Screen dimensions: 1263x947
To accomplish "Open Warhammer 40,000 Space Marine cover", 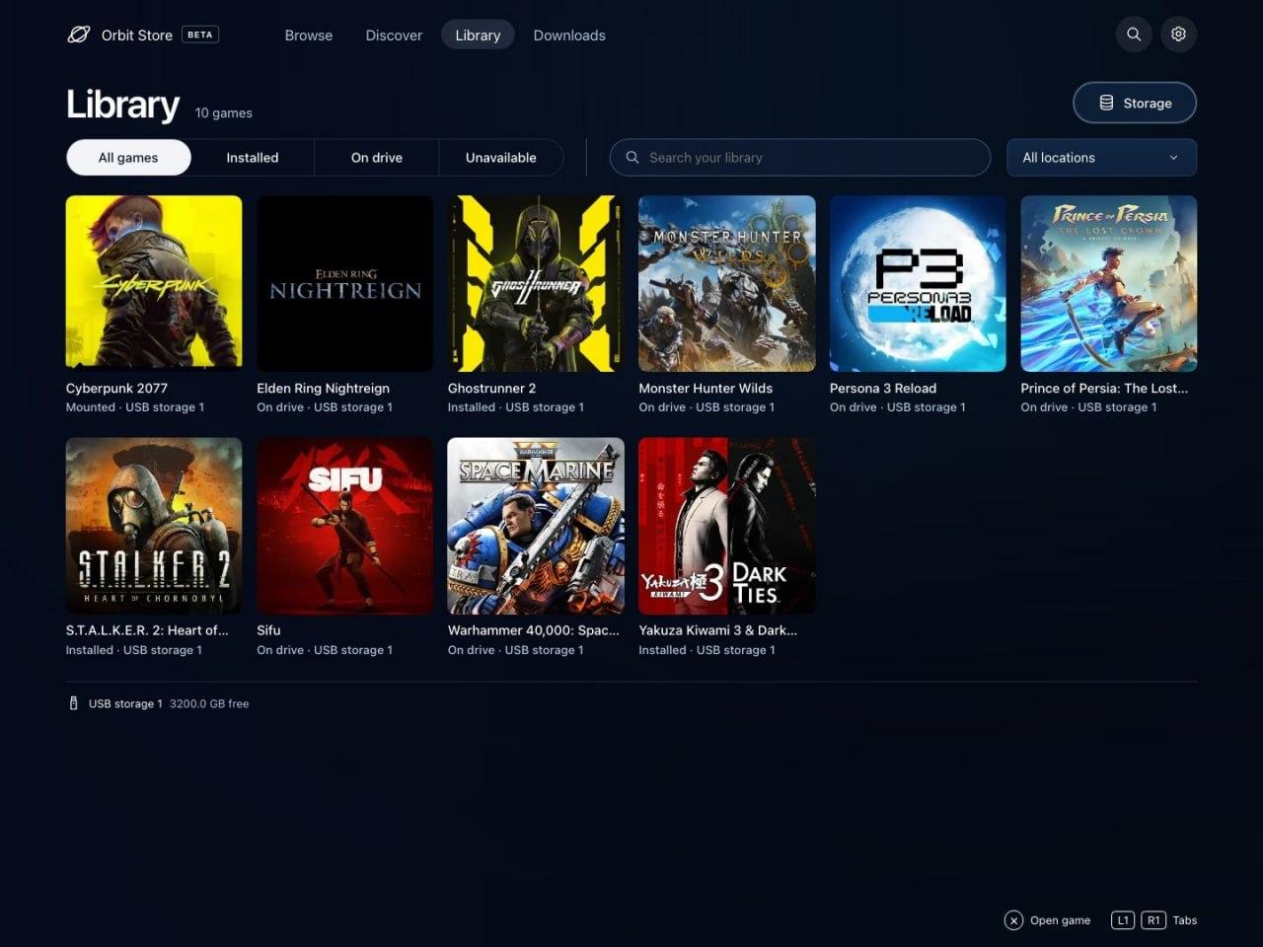I will point(536,526).
